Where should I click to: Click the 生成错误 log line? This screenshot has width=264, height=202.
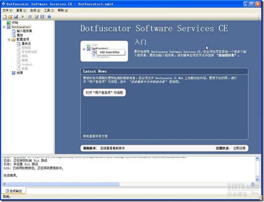[x=11, y=176]
